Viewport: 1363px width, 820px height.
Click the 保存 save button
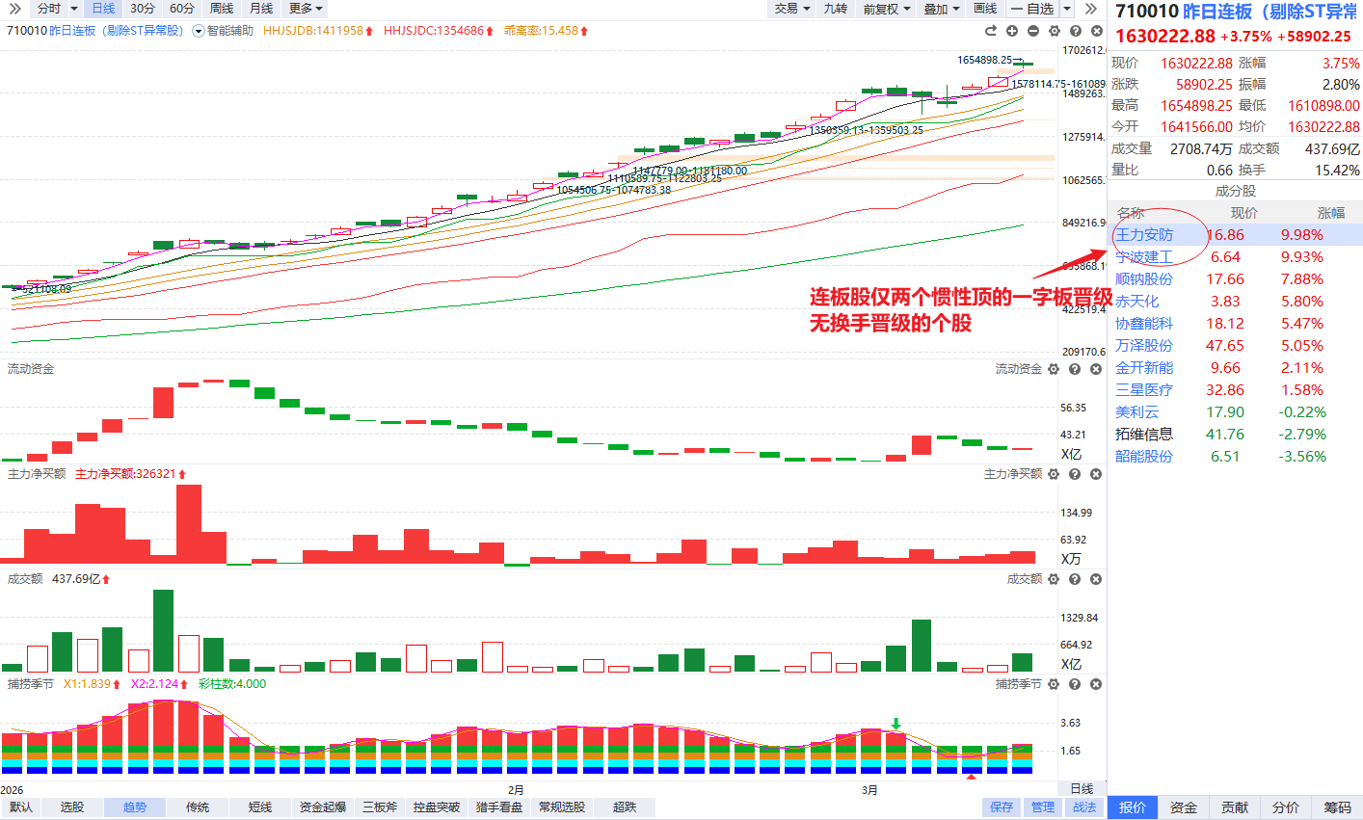point(1002,807)
